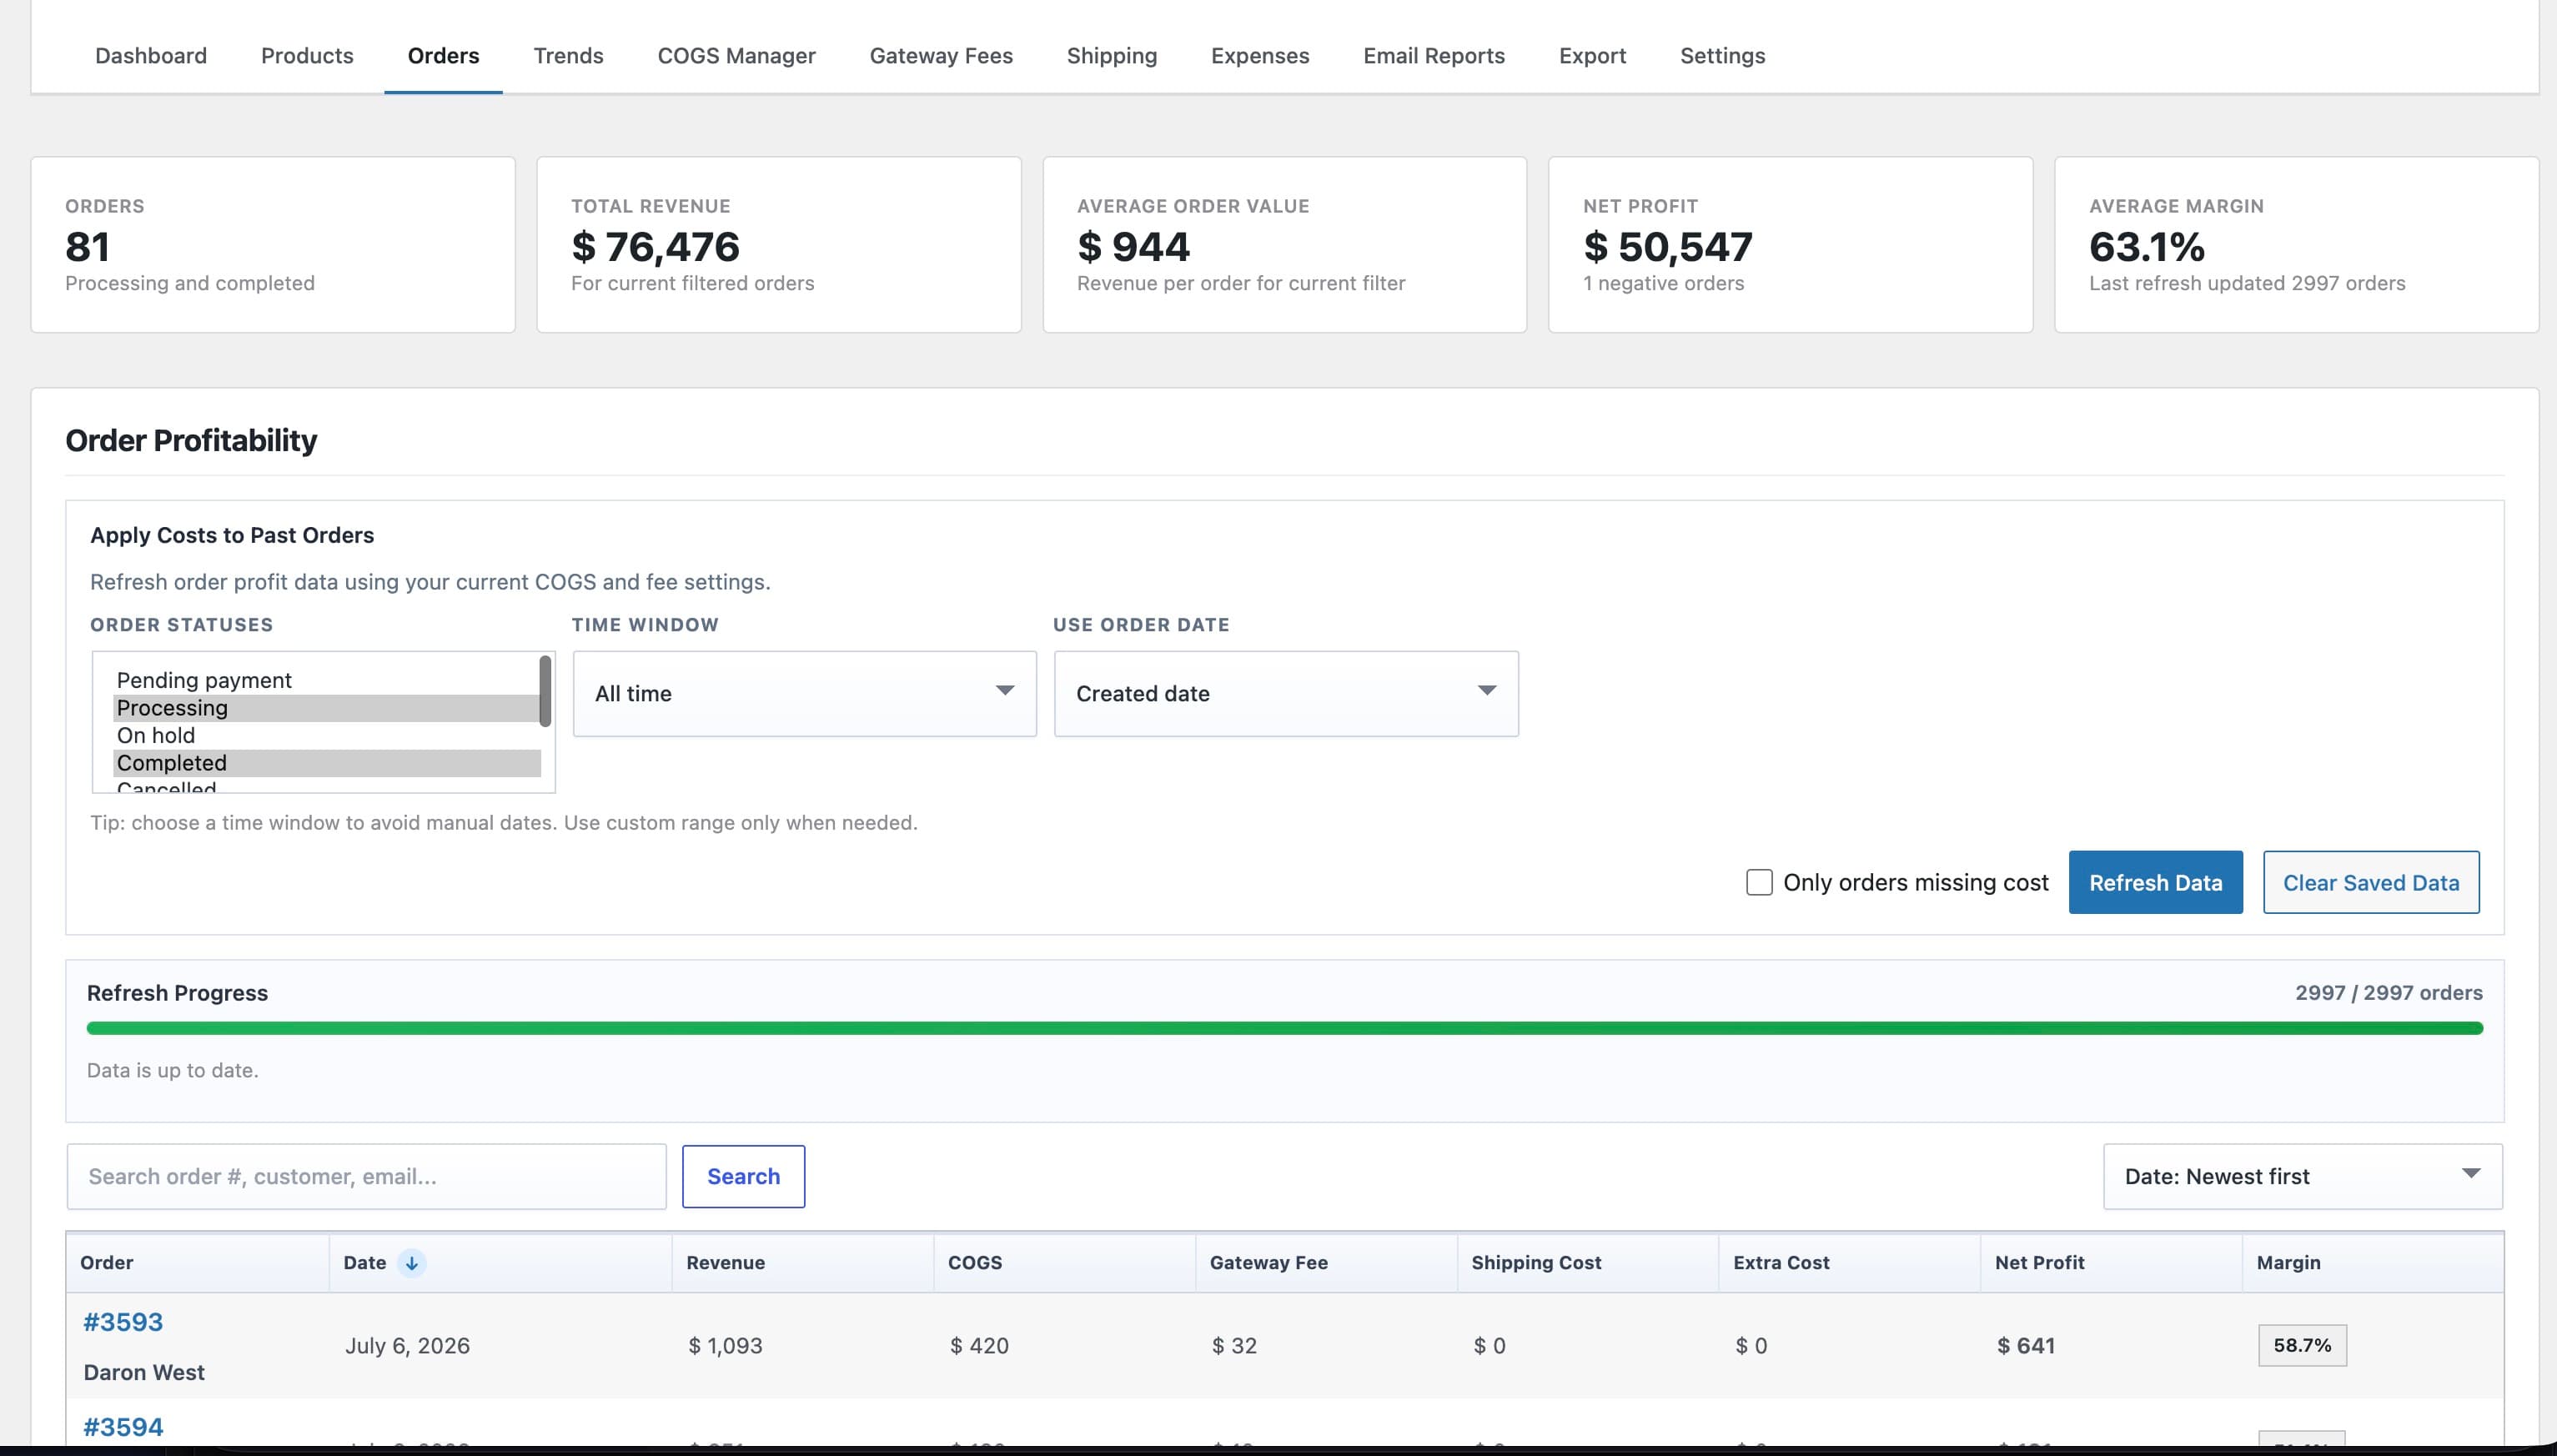Open order #3594 link
This screenshot has width=2557, height=1456.
[123, 1427]
